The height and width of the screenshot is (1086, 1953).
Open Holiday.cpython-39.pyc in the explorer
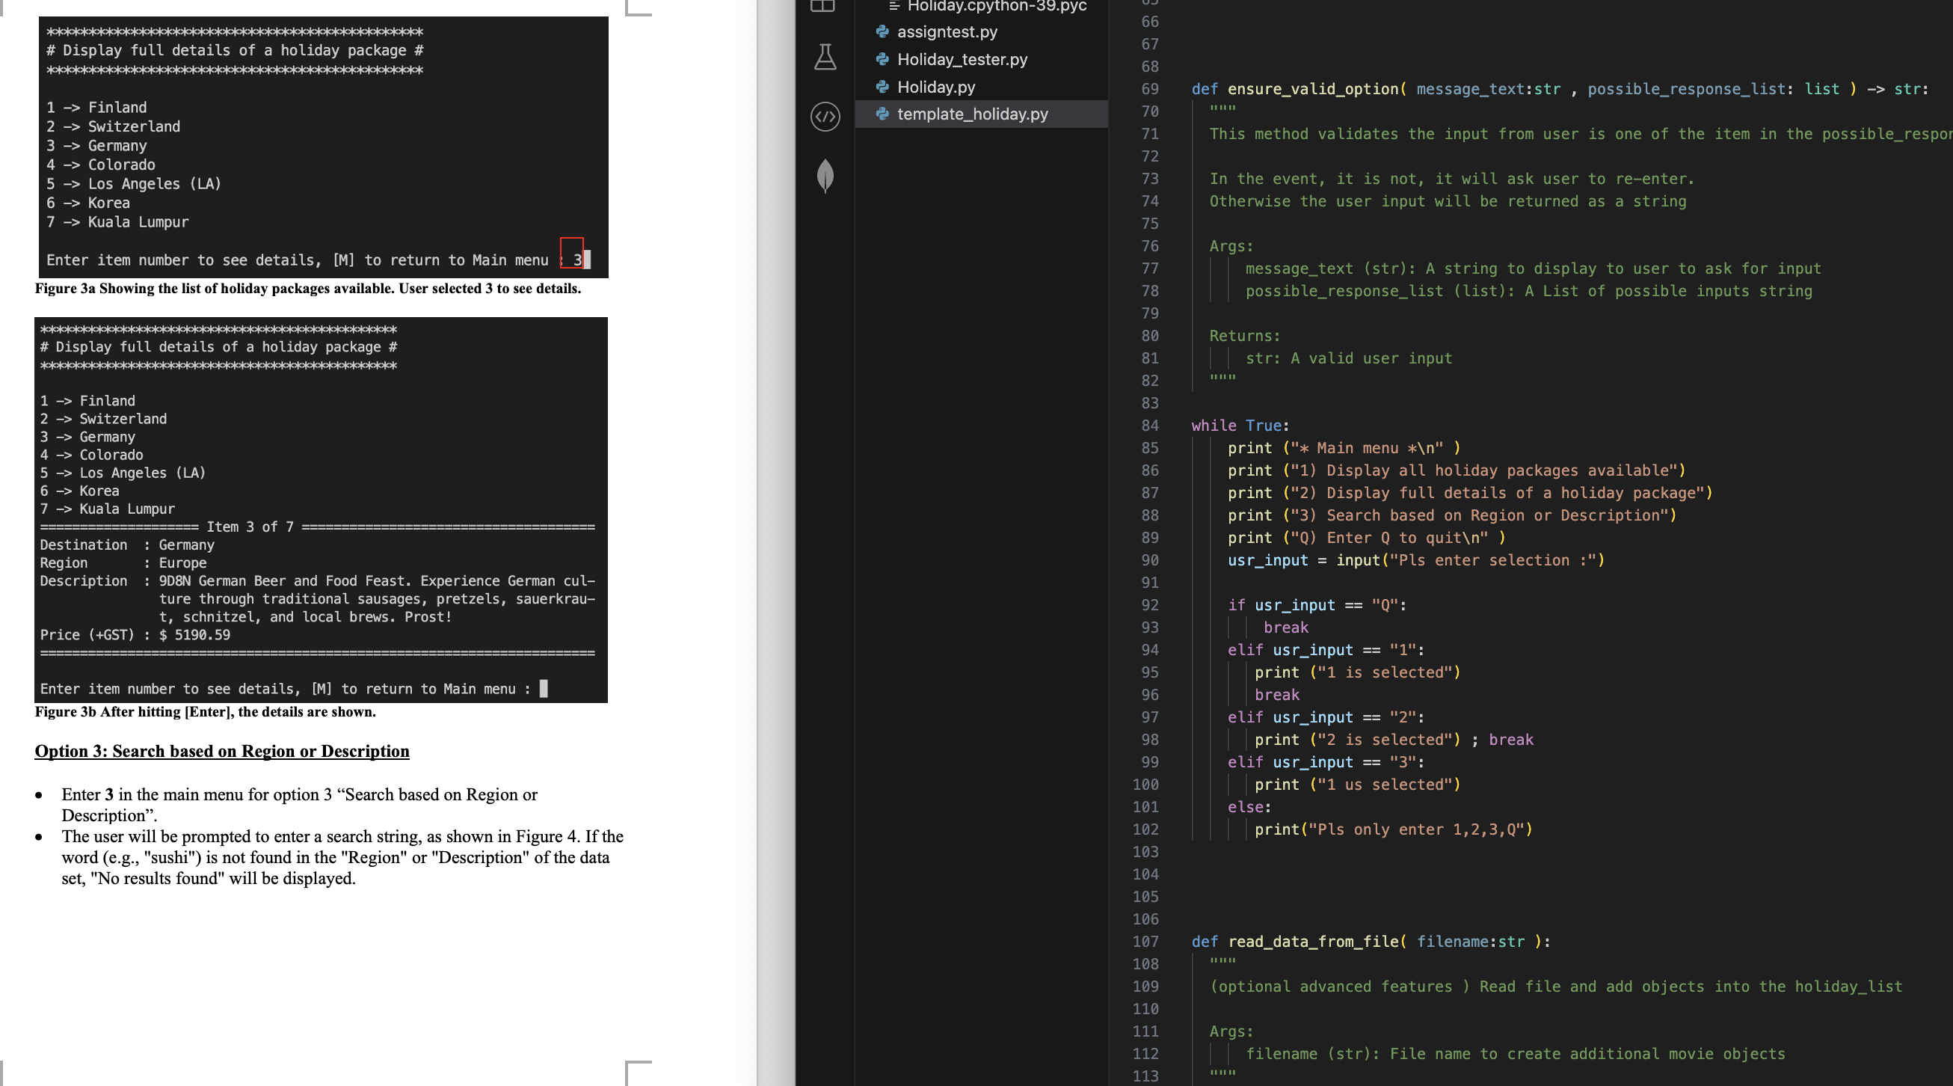point(996,6)
